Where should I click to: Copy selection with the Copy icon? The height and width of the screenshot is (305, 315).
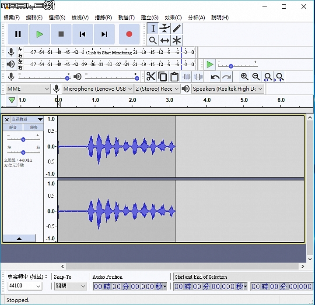pyautogui.click(x=162, y=77)
